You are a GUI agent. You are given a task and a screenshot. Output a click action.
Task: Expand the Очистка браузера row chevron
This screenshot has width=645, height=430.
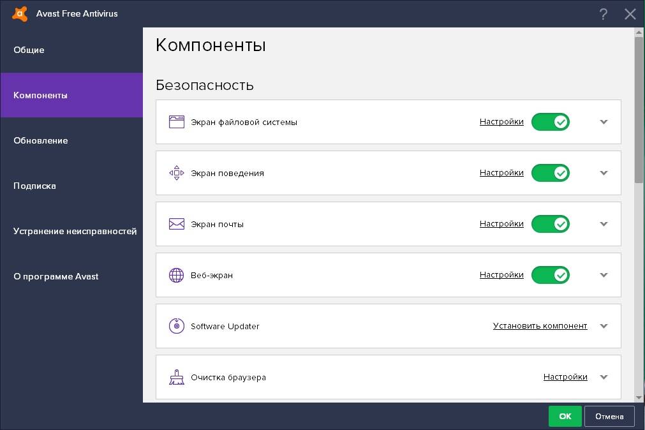point(604,377)
